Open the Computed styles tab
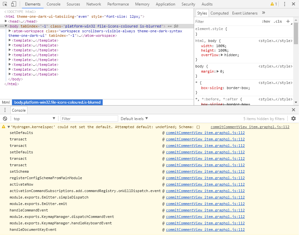Screen dimensions: 299x235 220,13
